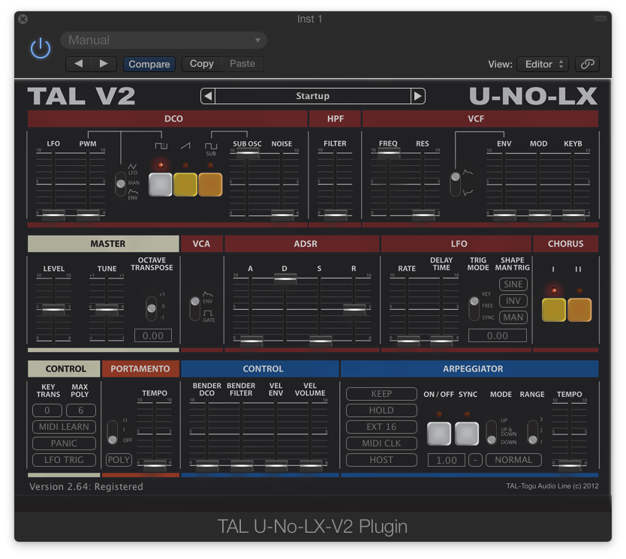Screen dimensions: 626x559
Task: Toggle INV LFO shape button
Action: (x=513, y=301)
